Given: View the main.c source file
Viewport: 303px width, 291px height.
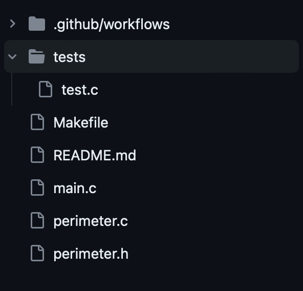Looking at the screenshot, I should [x=75, y=188].
